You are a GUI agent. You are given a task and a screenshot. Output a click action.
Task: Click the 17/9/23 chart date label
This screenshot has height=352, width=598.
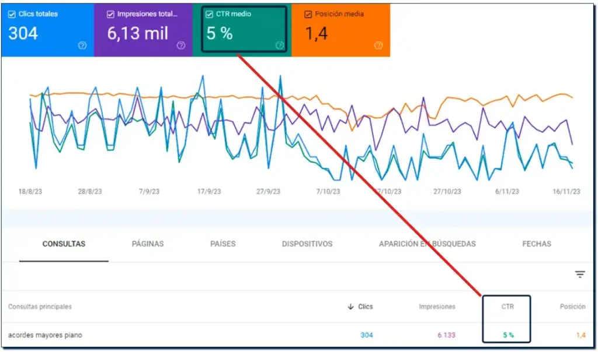click(x=209, y=191)
